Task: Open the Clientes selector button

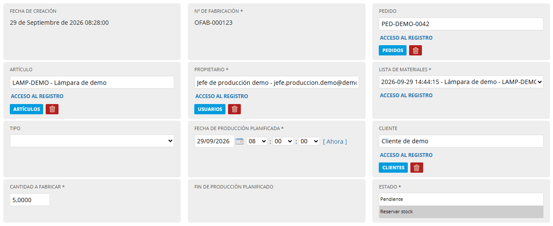Action: (393, 168)
